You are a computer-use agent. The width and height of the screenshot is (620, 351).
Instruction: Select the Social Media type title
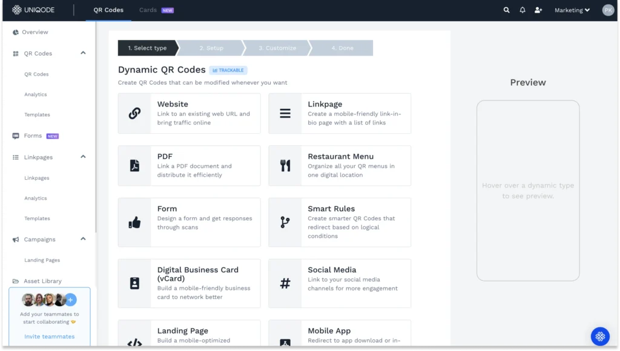pos(332,269)
